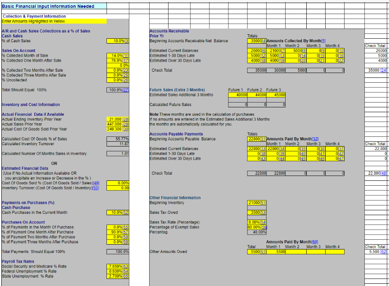Open footnote [56] for Percentage of Exempt Sales
389x286 pixels.
[x=264, y=227]
